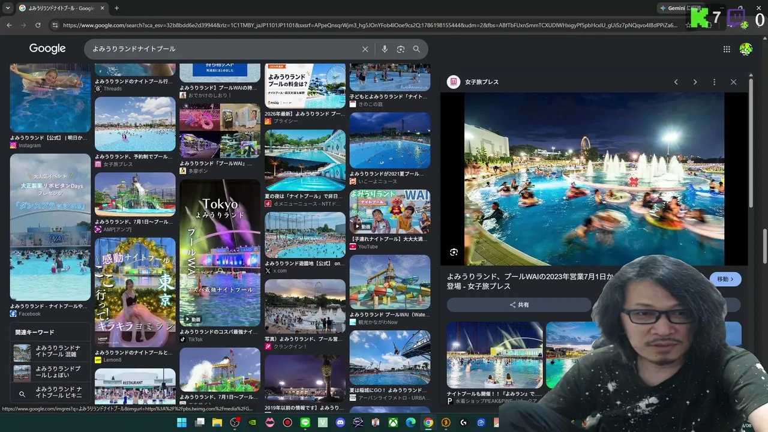Switch to Microsoft Edge on the taskbar
Screen dimensions: 768x432
coord(410,422)
